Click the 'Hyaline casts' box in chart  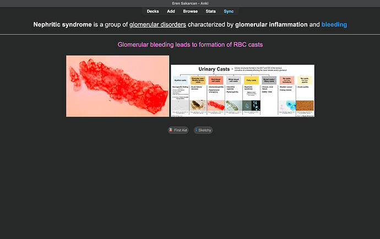click(180, 80)
